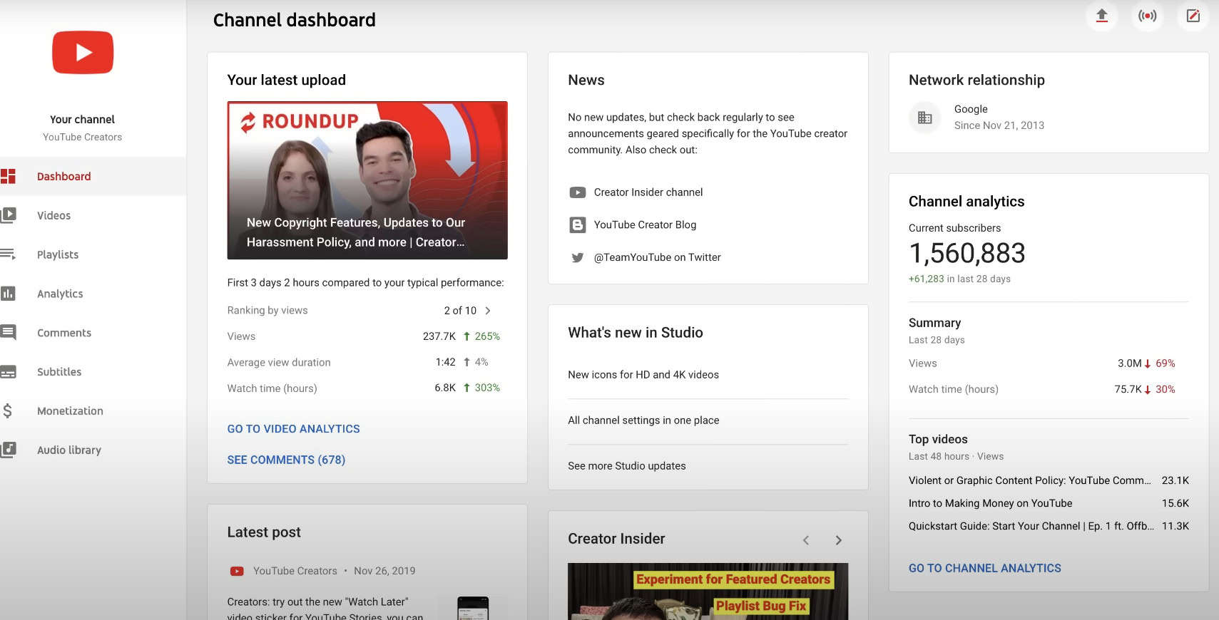The width and height of the screenshot is (1219, 620).
Task: Click '+61,283' subscribers gained text
Action: coord(926,279)
